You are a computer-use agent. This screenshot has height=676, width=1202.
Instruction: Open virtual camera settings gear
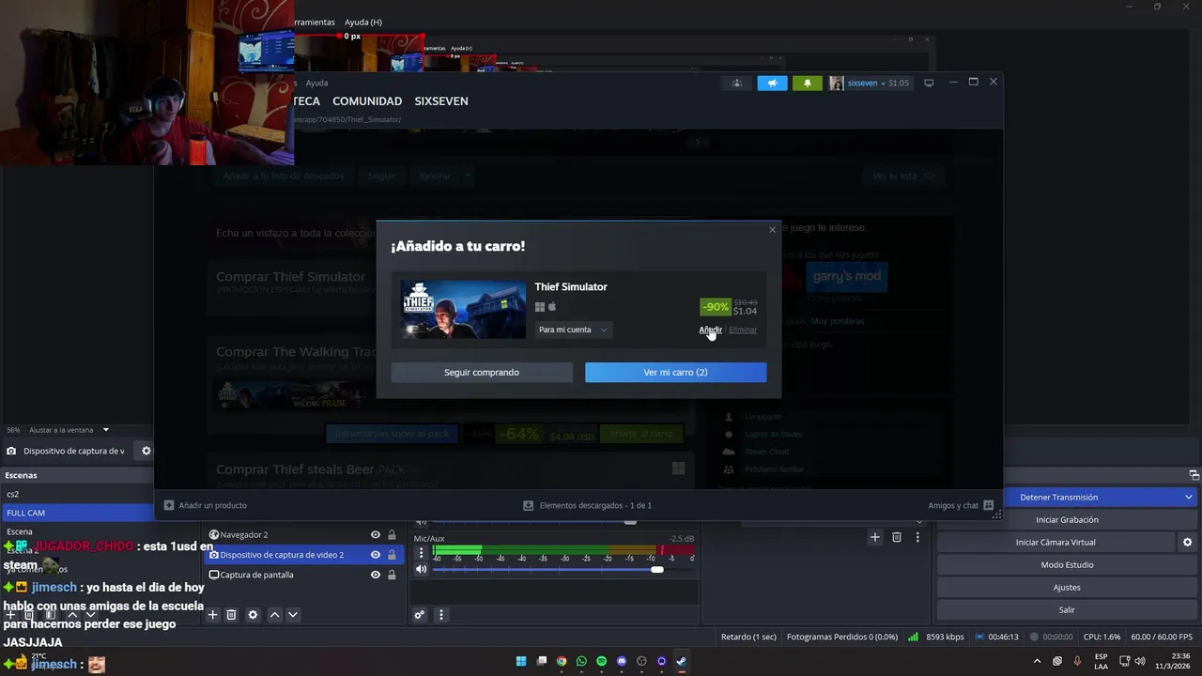tap(1187, 543)
